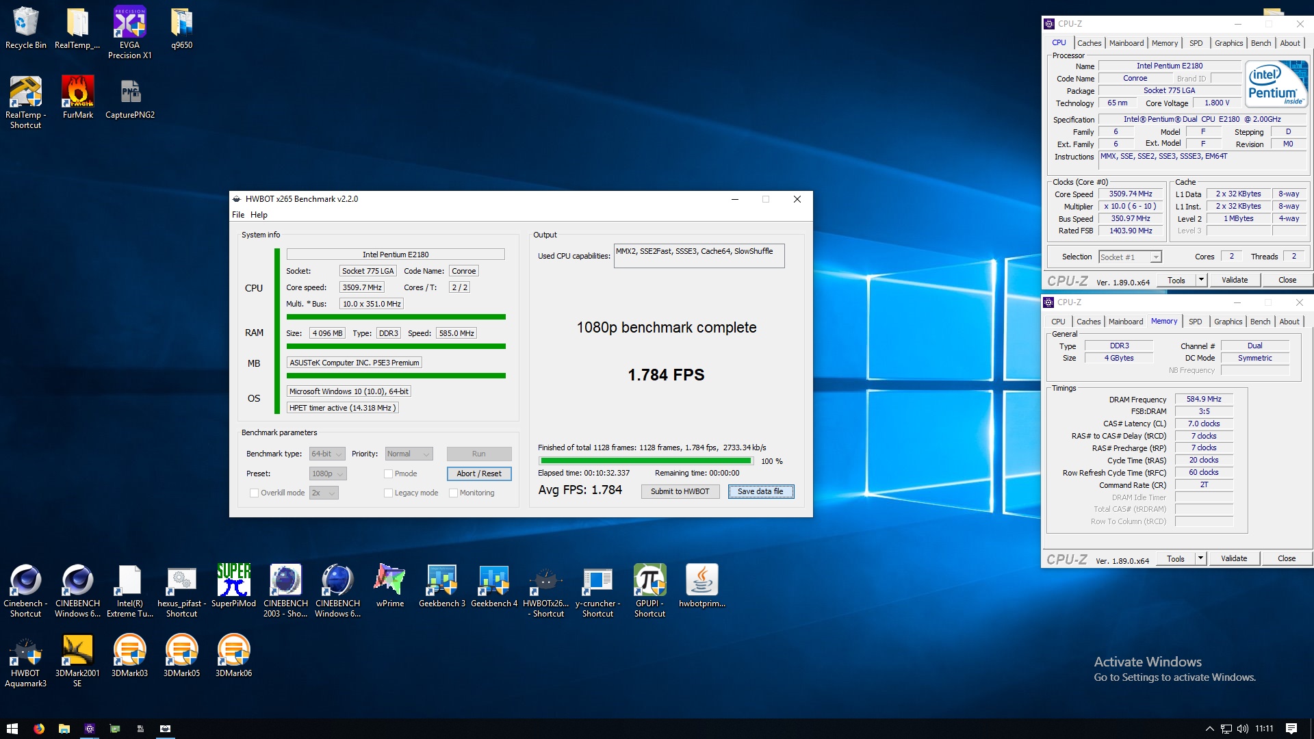This screenshot has width=1314, height=739.
Task: Launch RealTemp Shortcut icon
Action: pyautogui.click(x=26, y=102)
